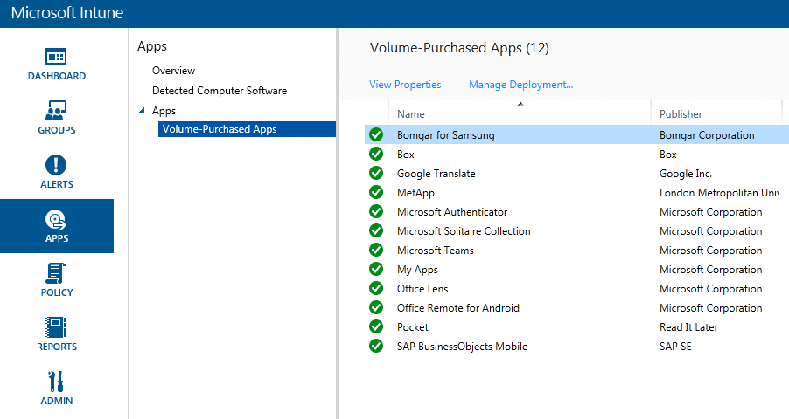Select the Microsoft Teams app name
This screenshot has height=419, width=789.
click(x=436, y=251)
